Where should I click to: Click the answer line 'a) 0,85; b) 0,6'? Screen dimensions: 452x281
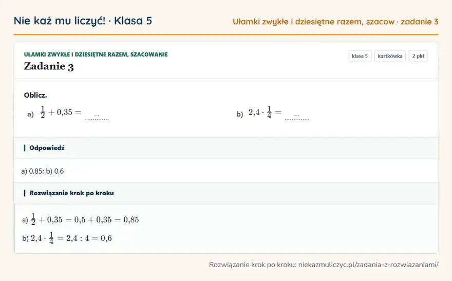[x=42, y=171]
